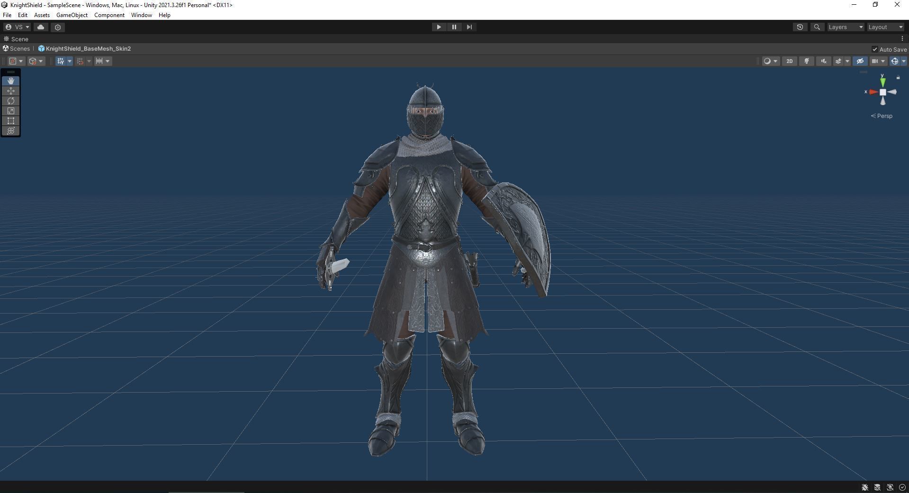909x493 pixels.
Task: Switch projection via Persp label
Action: click(x=882, y=116)
